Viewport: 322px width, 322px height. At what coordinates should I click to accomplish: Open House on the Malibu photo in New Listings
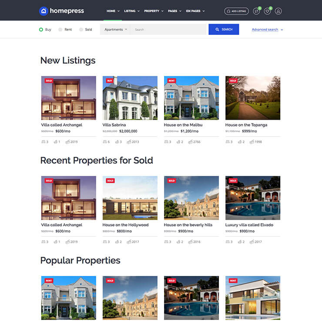click(191, 98)
